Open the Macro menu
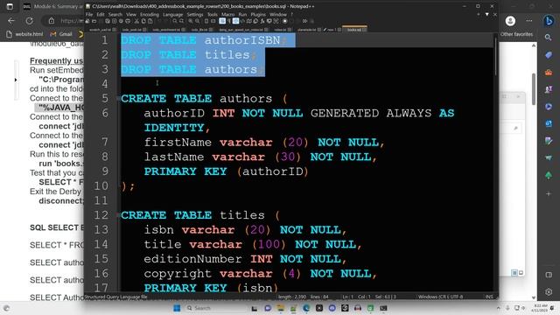This screenshot has height=315, width=560. [227, 14]
